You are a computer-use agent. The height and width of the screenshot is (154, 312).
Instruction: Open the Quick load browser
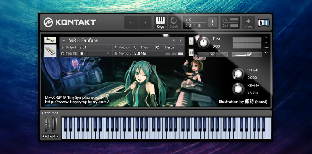click(x=173, y=22)
